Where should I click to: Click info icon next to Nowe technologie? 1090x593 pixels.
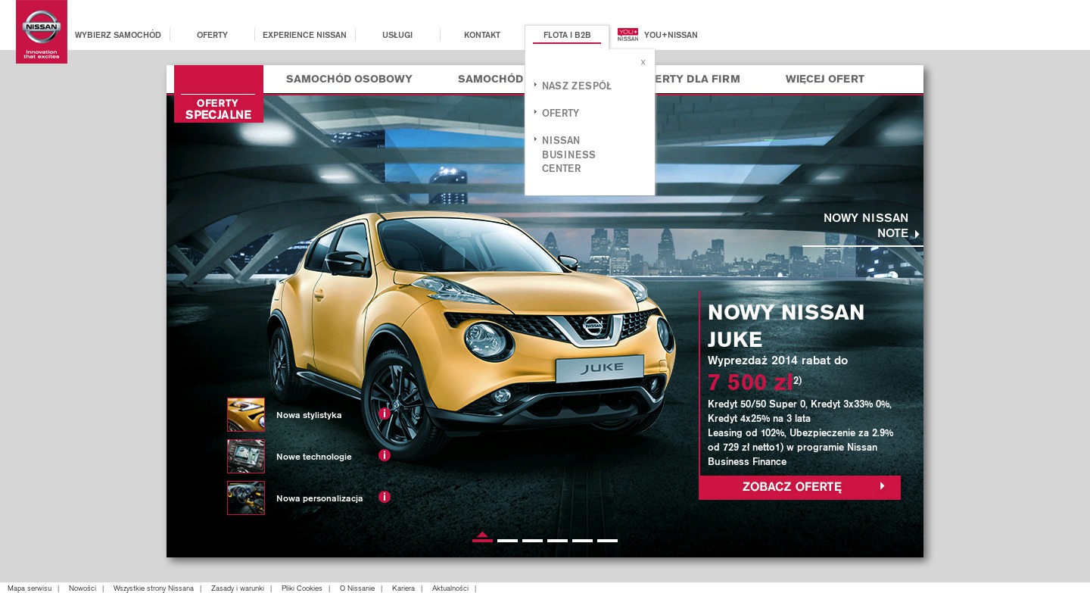click(x=385, y=455)
